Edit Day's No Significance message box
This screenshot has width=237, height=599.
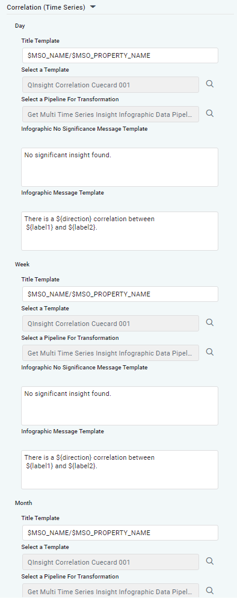coord(120,168)
